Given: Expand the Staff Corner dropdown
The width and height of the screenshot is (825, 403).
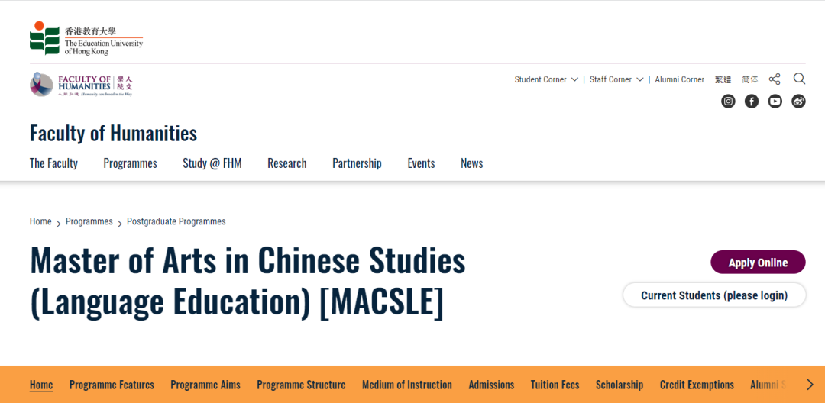Looking at the screenshot, I should (616, 80).
